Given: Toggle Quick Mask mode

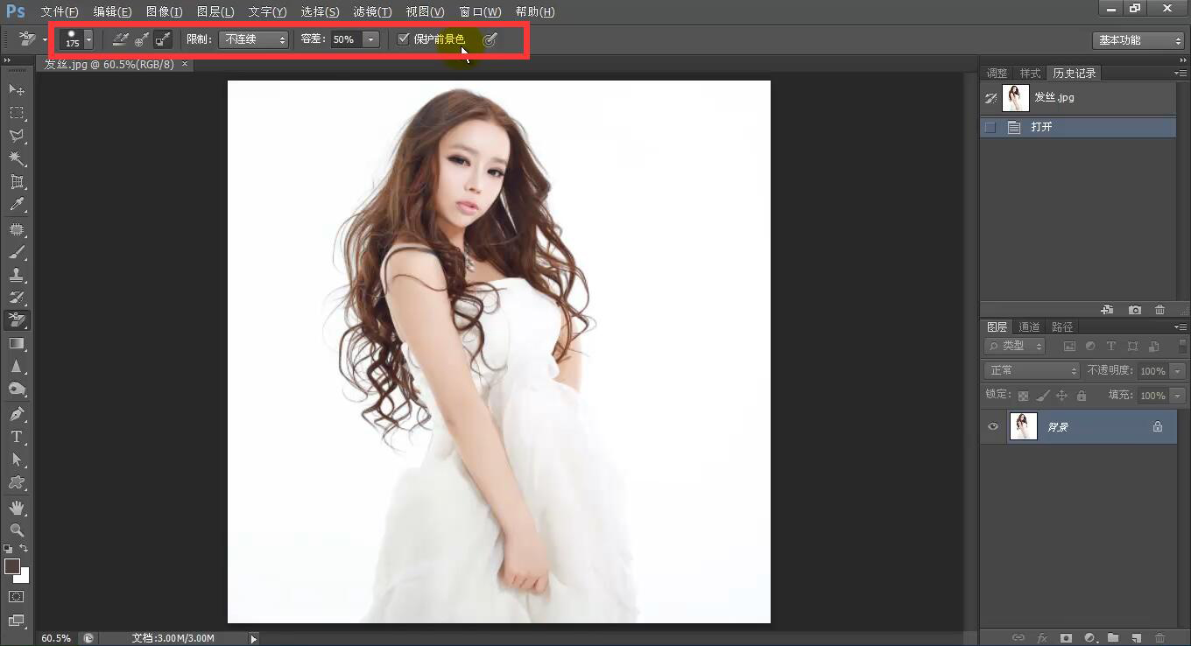Looking at the screenshot, I should click(17, 597).
